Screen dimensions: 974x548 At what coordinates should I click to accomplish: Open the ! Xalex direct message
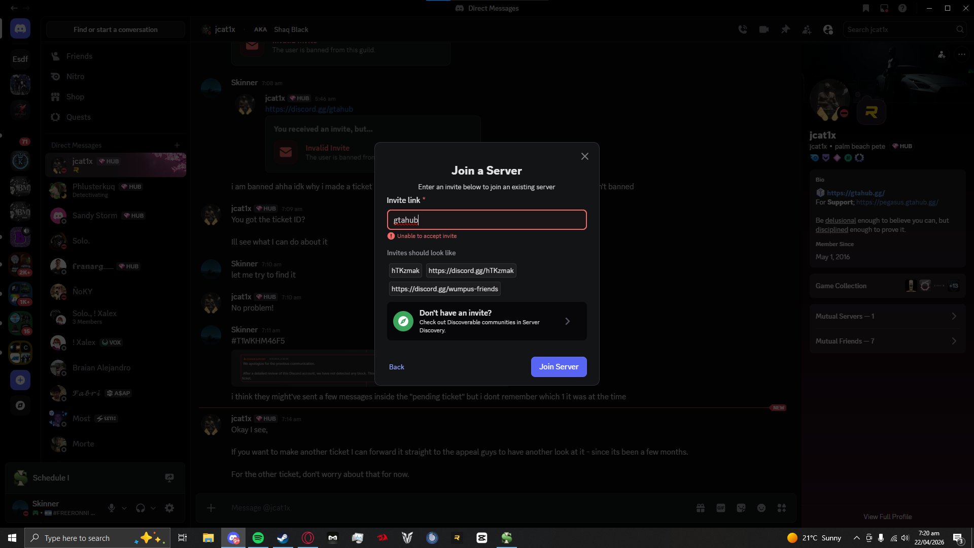pyautogui.click(x=116, y=342)
